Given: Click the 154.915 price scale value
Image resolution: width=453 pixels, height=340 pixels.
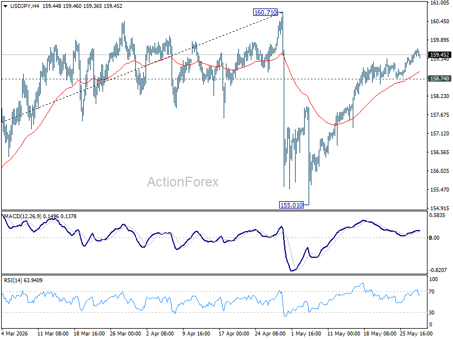Looking at the screenshot, I should click(440, 208).
